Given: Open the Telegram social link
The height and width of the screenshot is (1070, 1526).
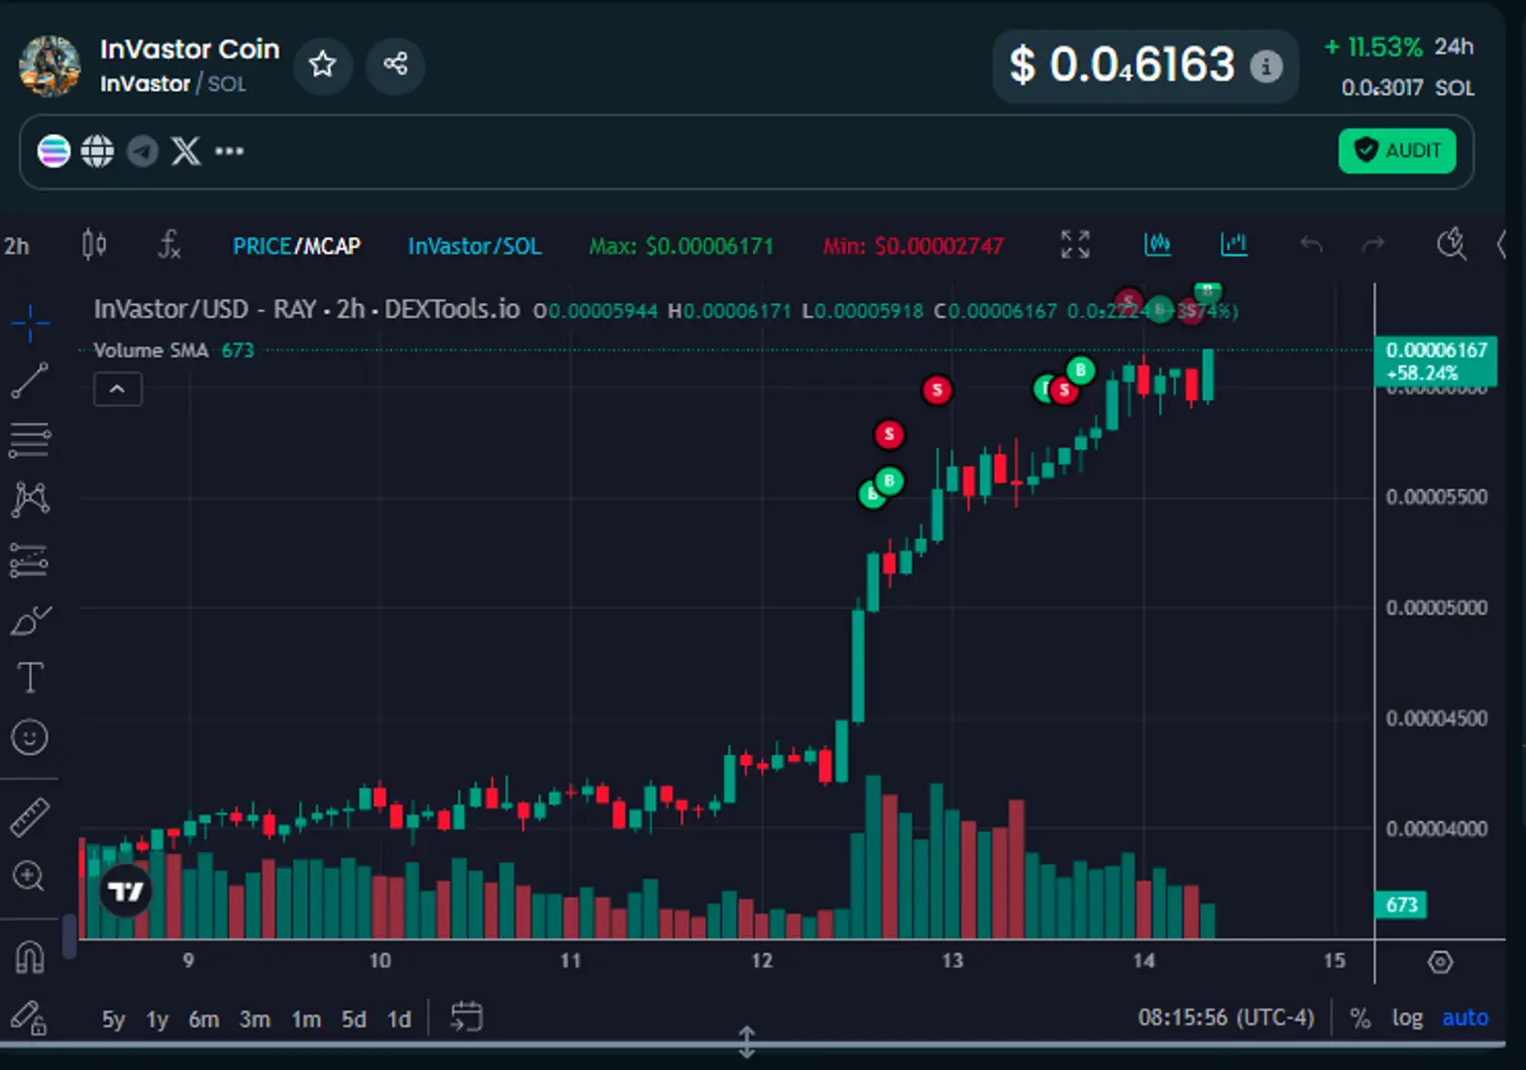Looking at the screenshot, I should tap(142, 152).
